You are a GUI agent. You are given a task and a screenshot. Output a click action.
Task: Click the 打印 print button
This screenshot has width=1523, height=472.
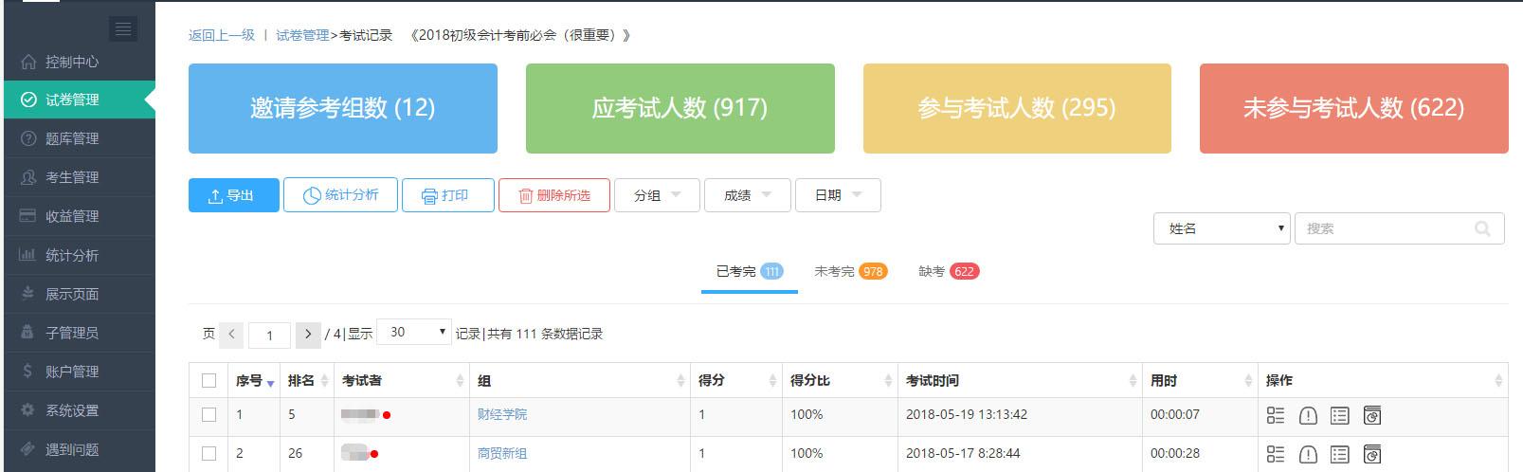pyautogui.click(x=448, y=195)
